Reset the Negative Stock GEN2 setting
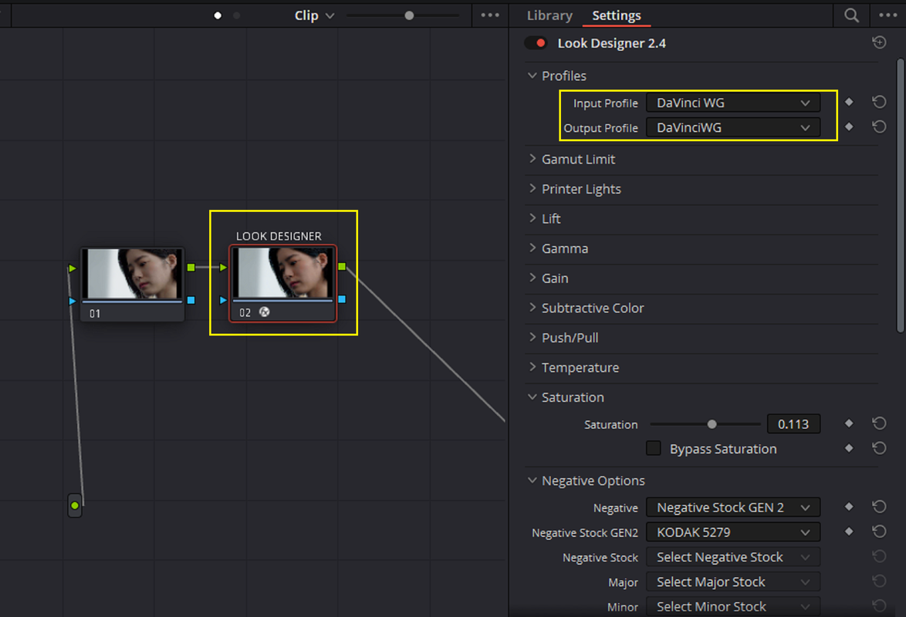The width and height of the screenshot is (906, 617). 879,531
